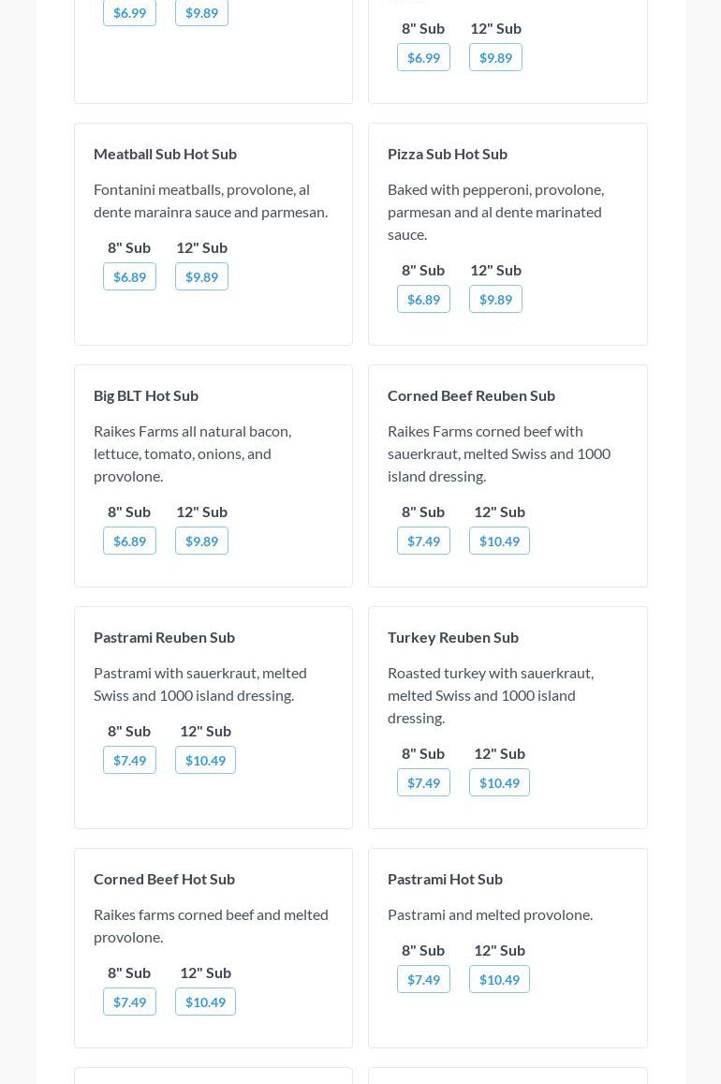Click the 12" Turkey Reuben Sub $10.49
The height and width of the screenshot is (1084, 721).
(x=499, y=782)
